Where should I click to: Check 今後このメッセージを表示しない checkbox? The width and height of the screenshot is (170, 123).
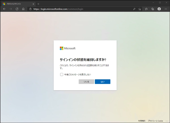61,74
